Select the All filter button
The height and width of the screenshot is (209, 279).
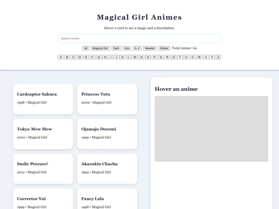(x=86, y=48)
